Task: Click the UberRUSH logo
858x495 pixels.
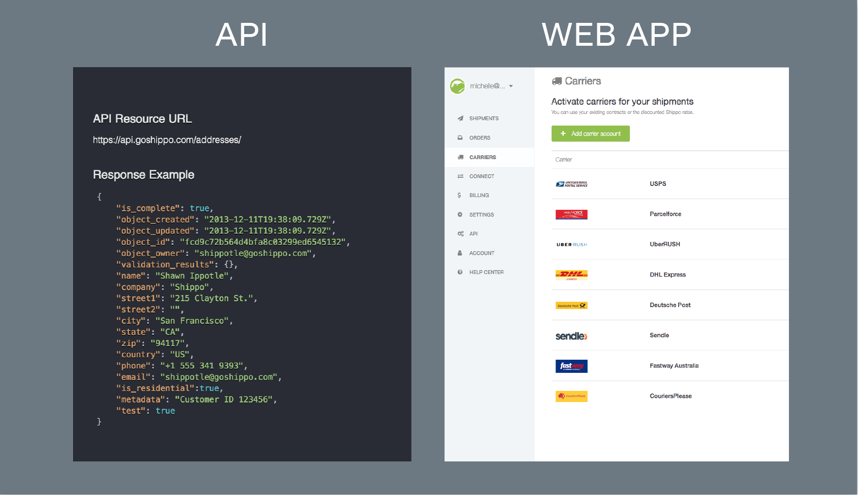Action: tap(572, 245)
